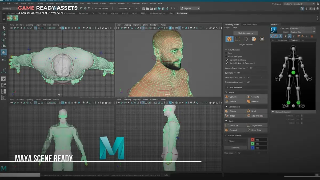Apply the Smooth mesh tool
The height and width of the screenshot is (180, 320).
click(x=235, y=102)
